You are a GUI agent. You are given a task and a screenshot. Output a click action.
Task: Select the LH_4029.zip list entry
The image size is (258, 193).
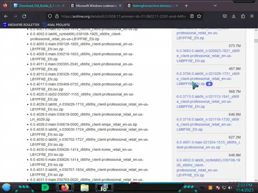click(x=87, y=117)
